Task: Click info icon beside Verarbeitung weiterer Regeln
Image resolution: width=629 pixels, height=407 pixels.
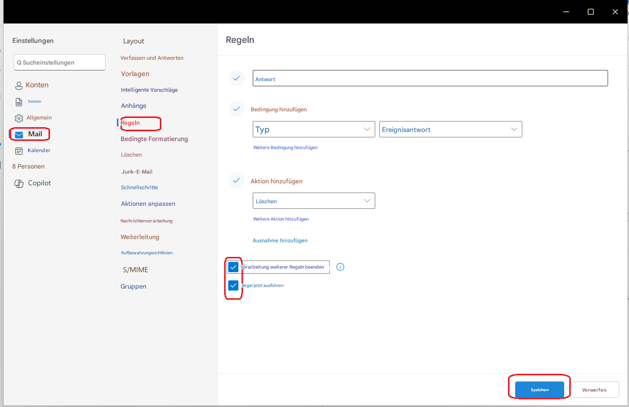Action: 341,267
